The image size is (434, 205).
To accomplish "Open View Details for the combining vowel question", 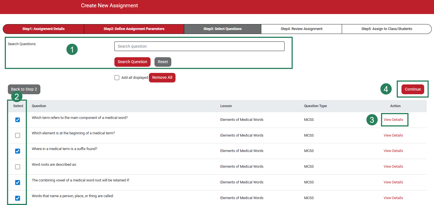I will (x=393, y=182).
